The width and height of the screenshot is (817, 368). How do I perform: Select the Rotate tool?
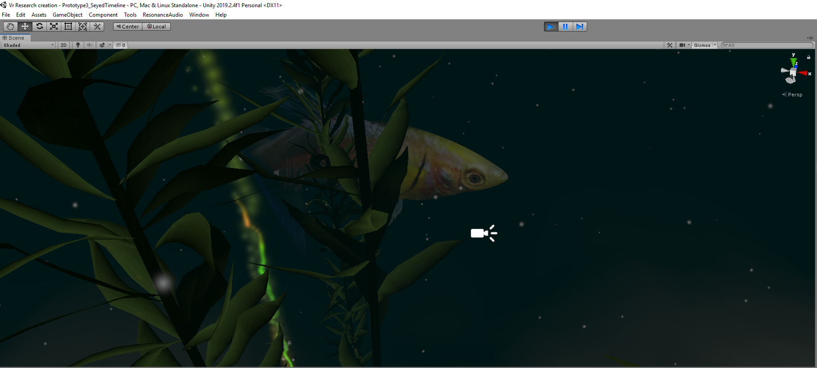tap(40, 27)
